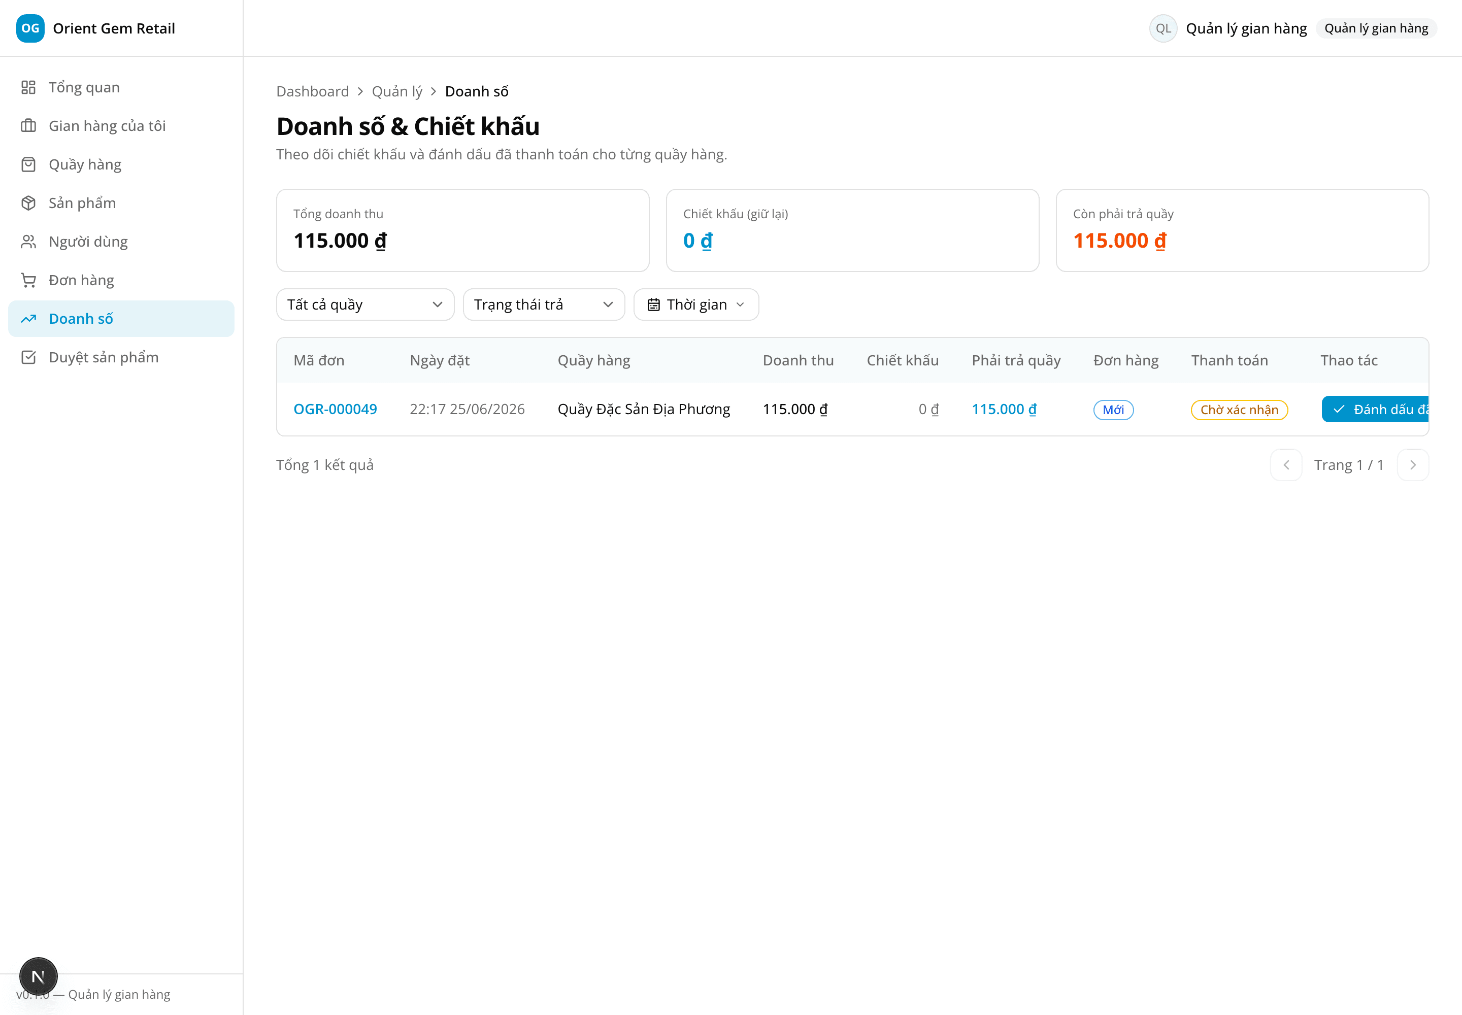Open Gian hàng của tôi menu item
Image resolution: width=1462 pixels, height=1015 pixels.
coord(121,126)
